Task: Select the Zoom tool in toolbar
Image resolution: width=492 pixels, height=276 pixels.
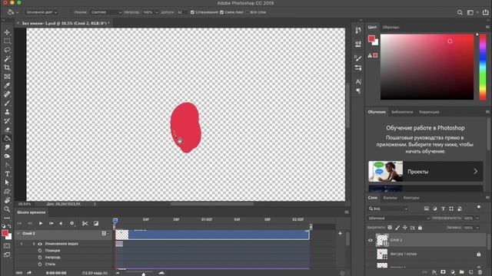Action: [7, 209]
